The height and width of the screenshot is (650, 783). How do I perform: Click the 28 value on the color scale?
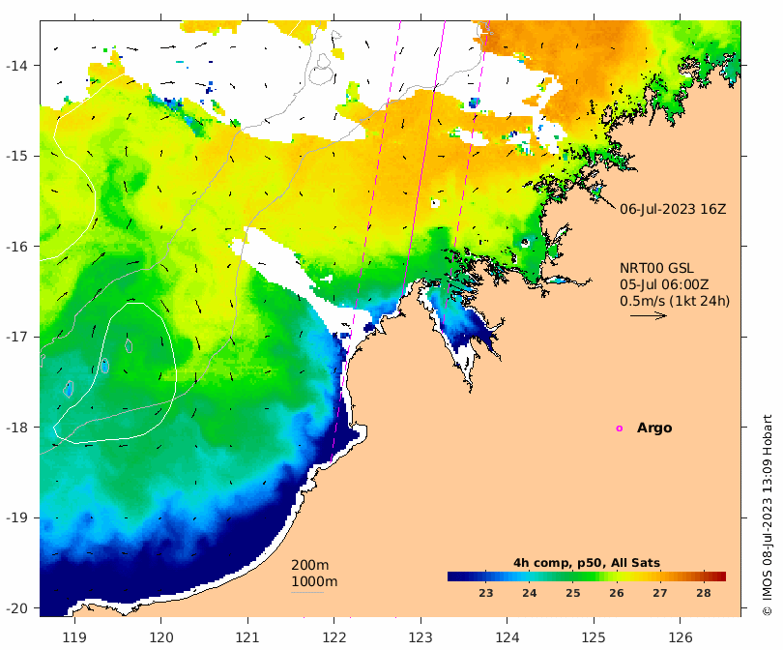pyautogui.click(x=703, y=594)
